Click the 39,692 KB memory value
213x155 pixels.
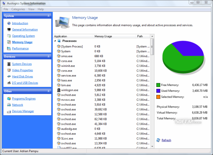(101, 109)
